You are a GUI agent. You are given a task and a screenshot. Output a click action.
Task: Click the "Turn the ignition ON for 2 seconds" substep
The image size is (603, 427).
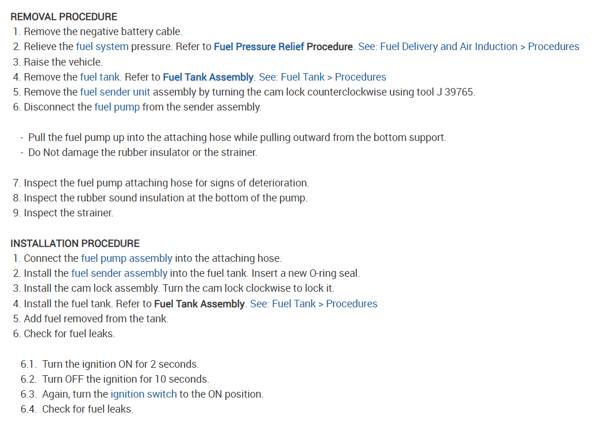tap(120, 364)
